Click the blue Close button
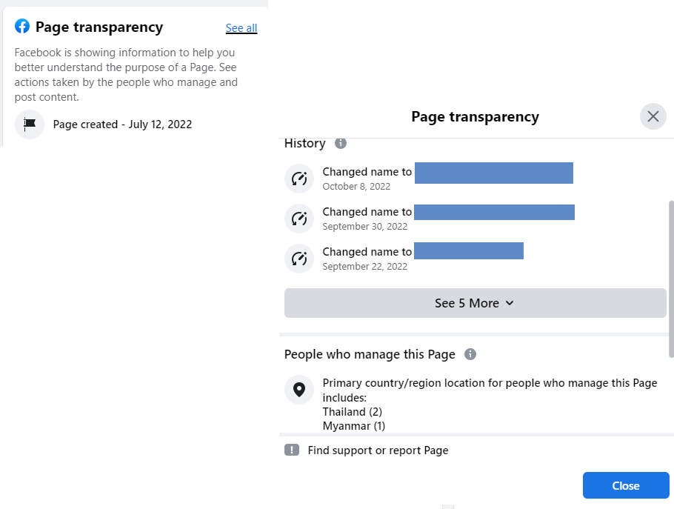Image resolution: width=674 pixels, height=509 pixels. pyautogui.click(x=626, y=485)
